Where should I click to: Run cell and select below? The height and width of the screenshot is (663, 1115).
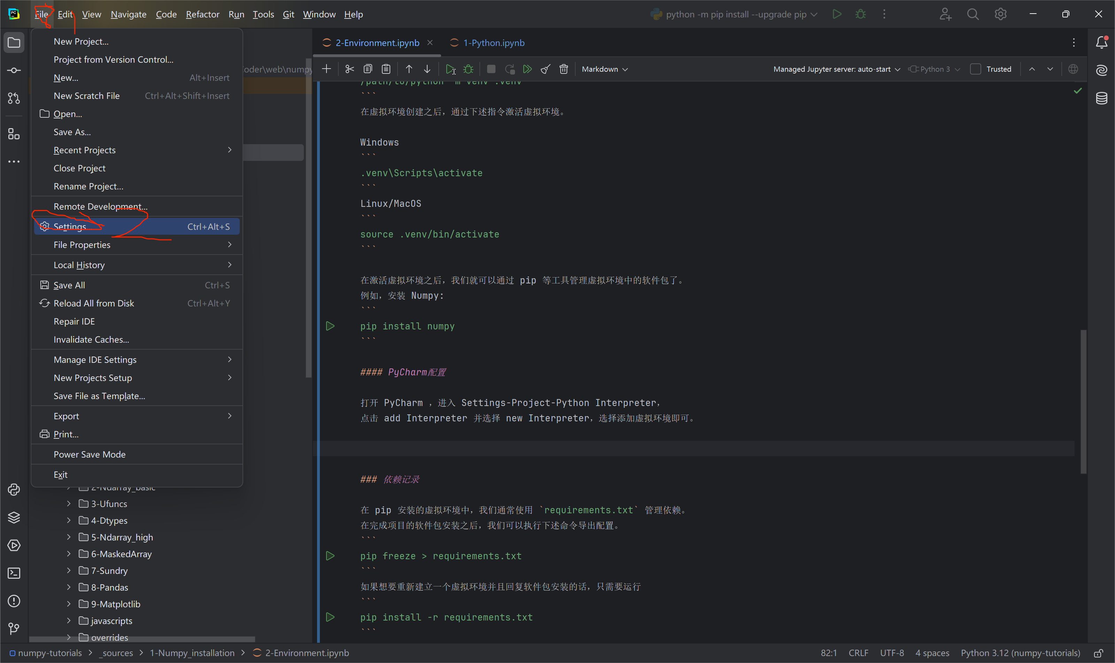coord(450,69)
